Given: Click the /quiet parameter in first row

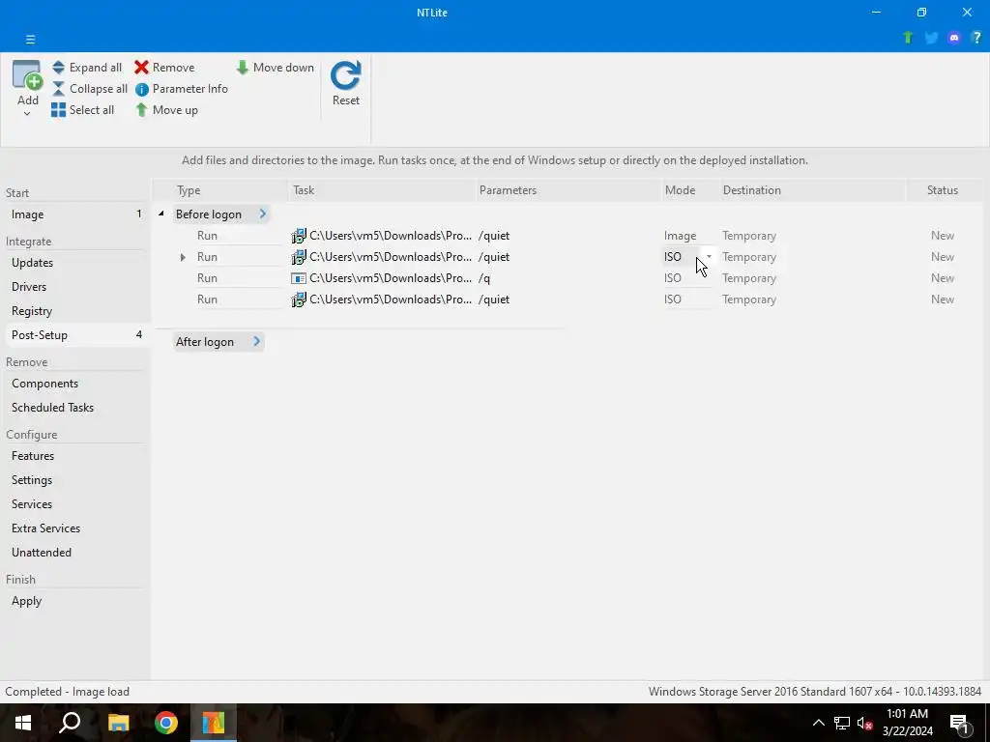Looking at the screenshot, I should tap(494, 236).
